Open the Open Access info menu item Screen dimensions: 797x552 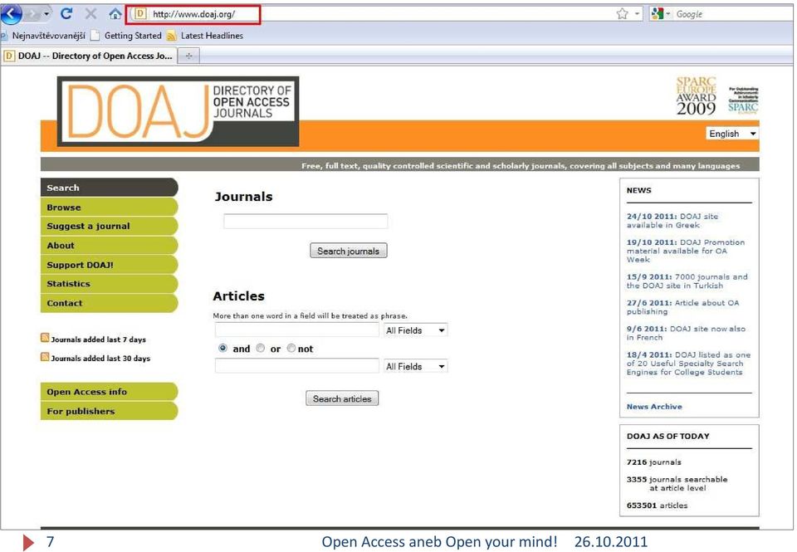click(110, 392)
